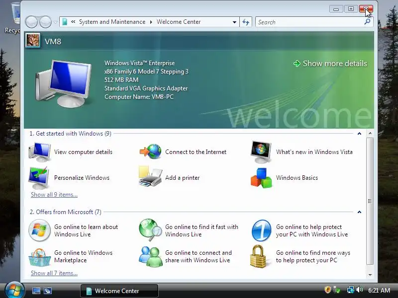Click Welcome Center breadcrumb
This screenshot has width=398, height=298.
pos(179,22)
